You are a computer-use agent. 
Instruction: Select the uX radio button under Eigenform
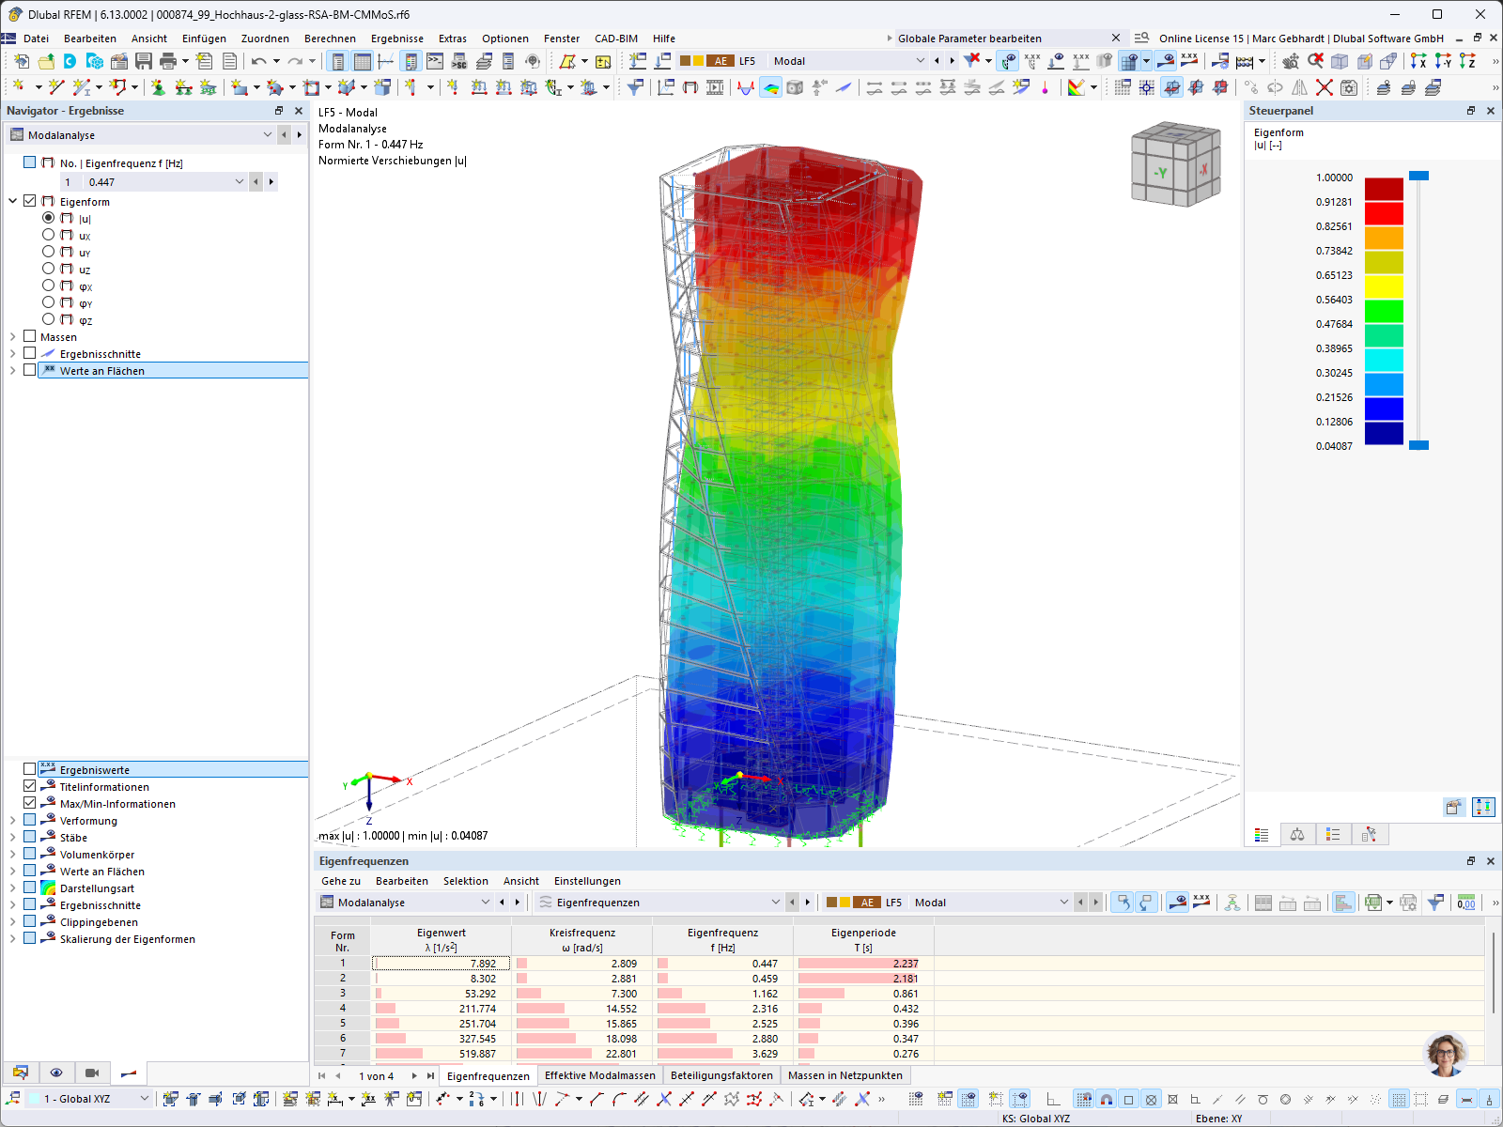(49, 235)
